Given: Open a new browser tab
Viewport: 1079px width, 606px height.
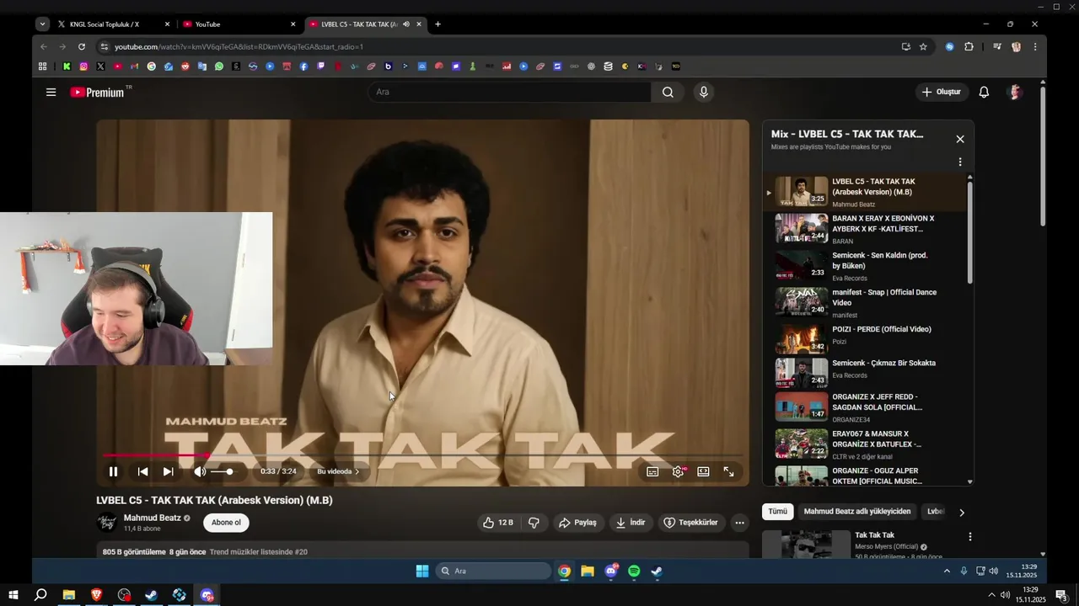Looking at the screenshot, I should [438, 24].
